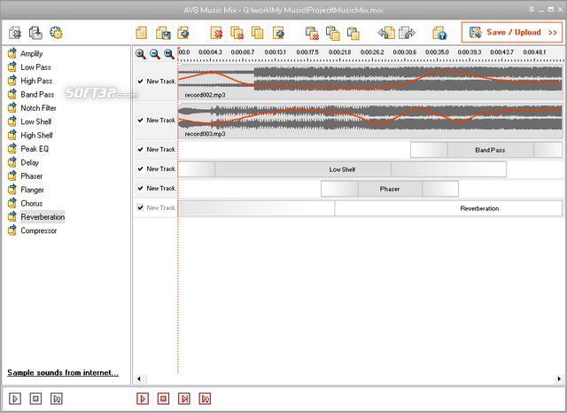Click the green plus add track icon
The image size is (567, 413).
278,33
